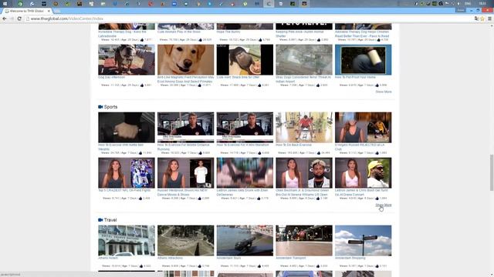Play the kettle bell exercise video thumbnail

coord(127,128)
